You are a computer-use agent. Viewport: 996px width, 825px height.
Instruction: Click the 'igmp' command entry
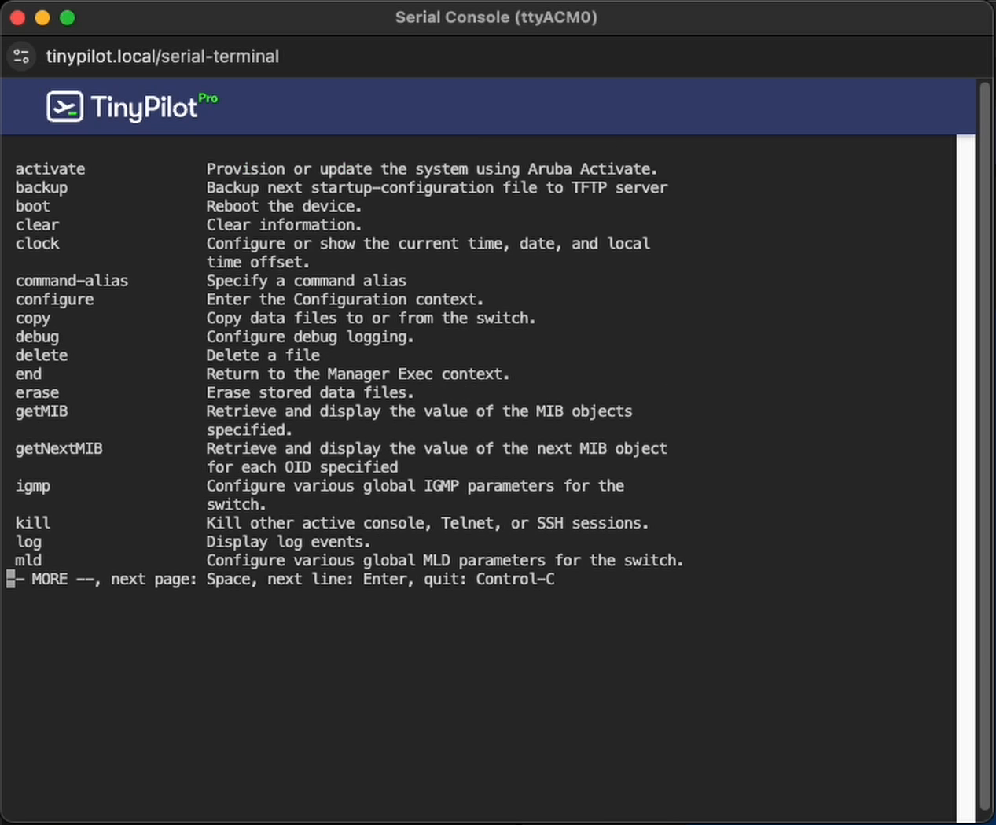pos(32,486)
